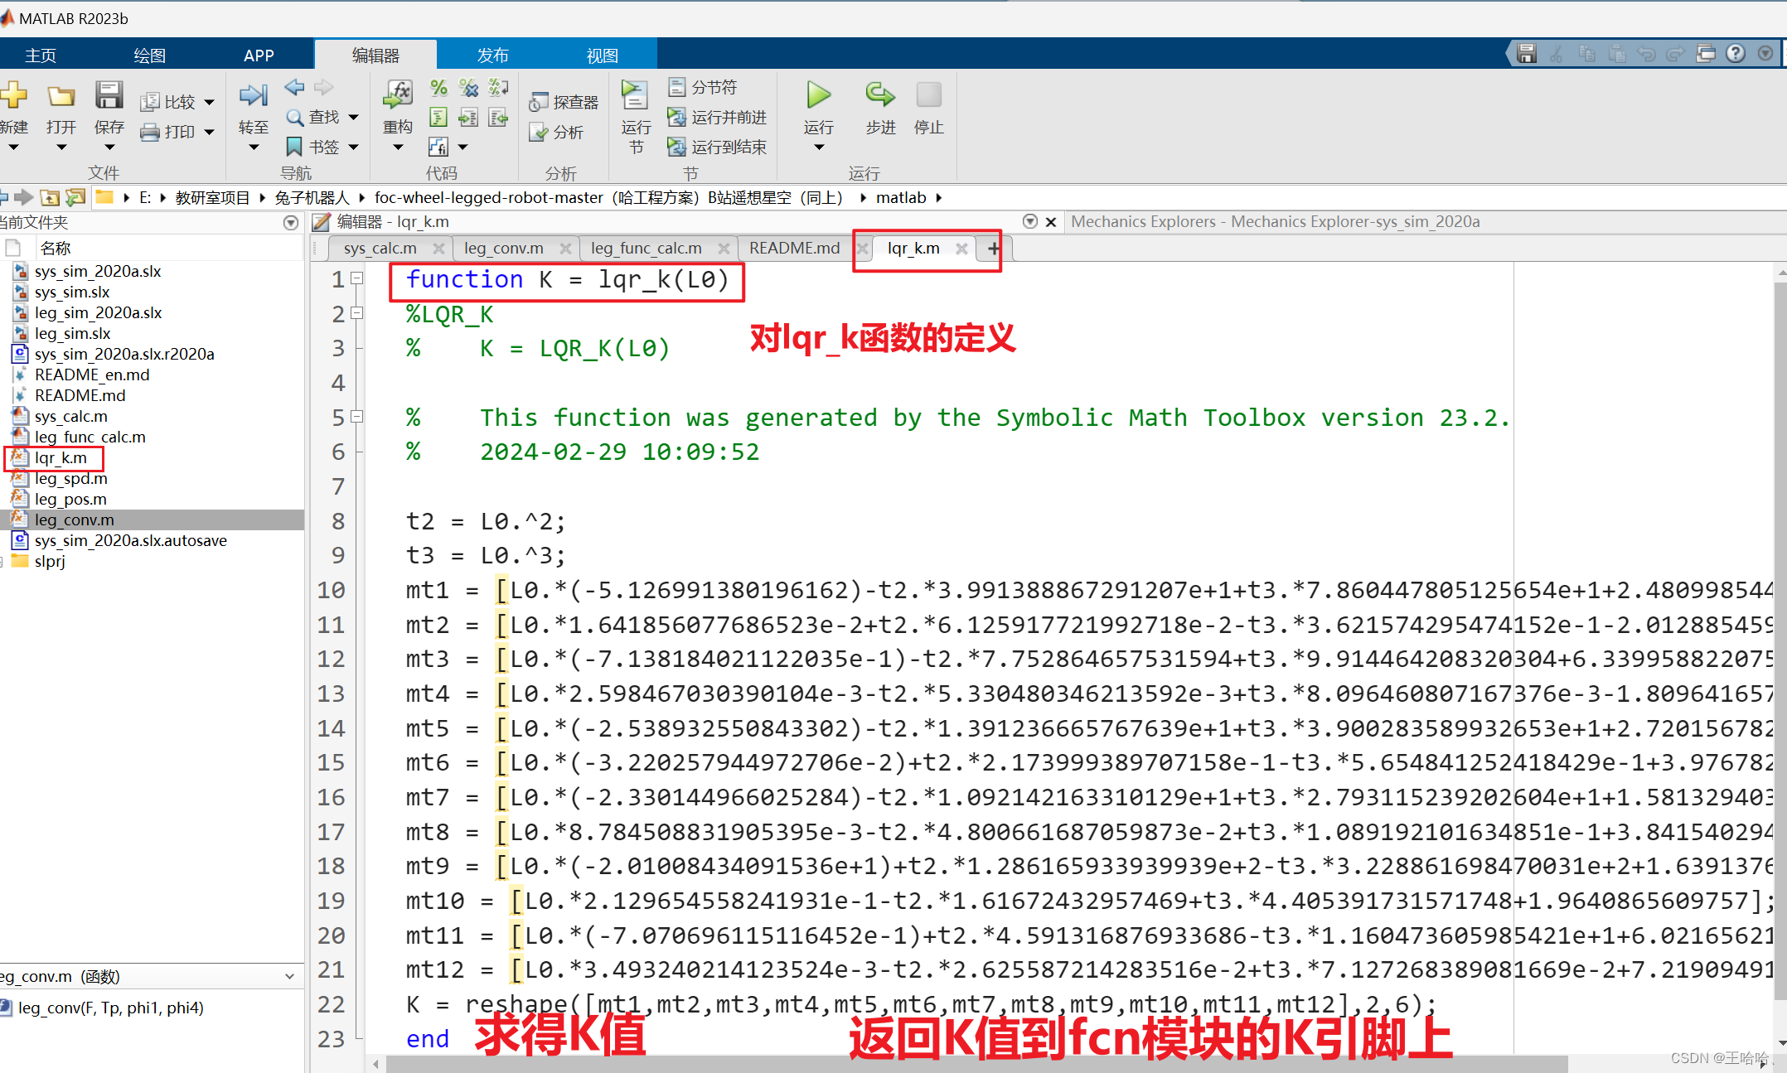Click the quick access save icon

point(1527,54)
